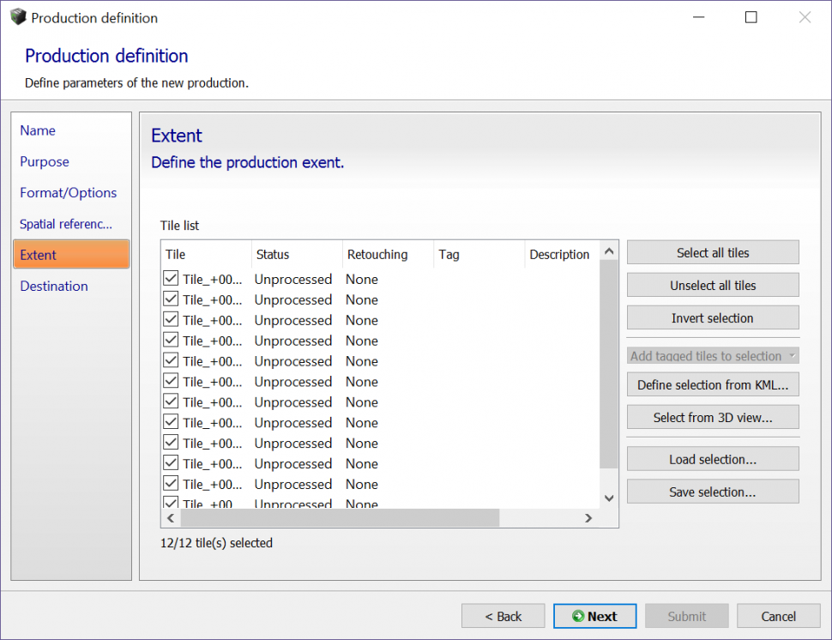
Task: Select the Extent step
Action: click(x=71, y=254)
